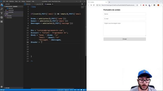
Task: Bookmark this page with the star icon
Action: pos(137,5)
